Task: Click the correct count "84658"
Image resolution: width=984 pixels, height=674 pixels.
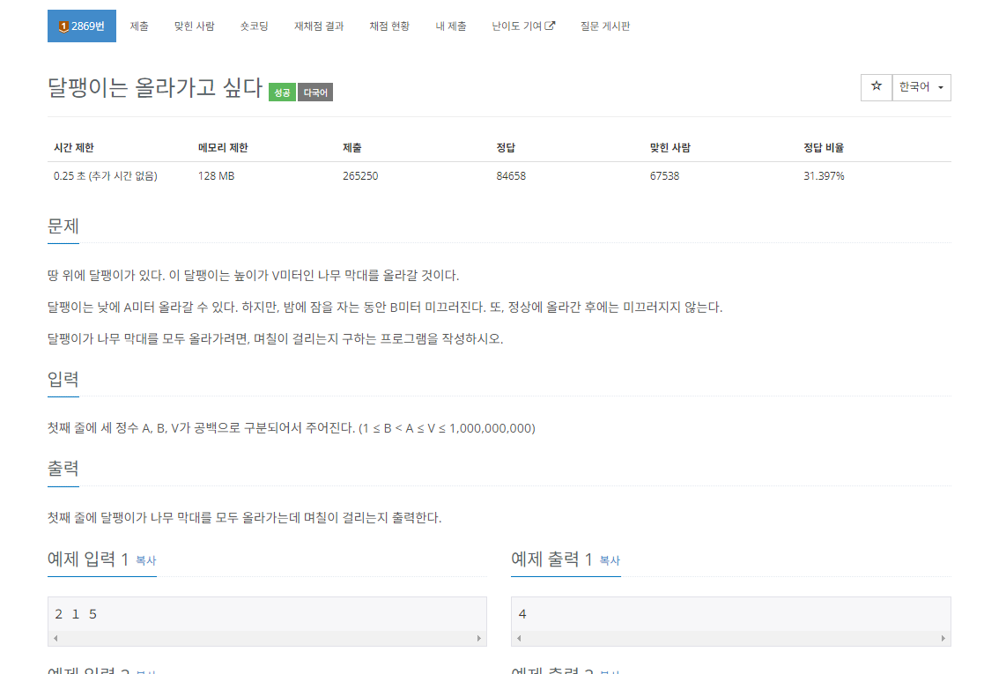Action: 511,176
